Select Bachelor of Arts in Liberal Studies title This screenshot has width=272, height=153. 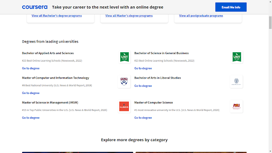(158, 78)
